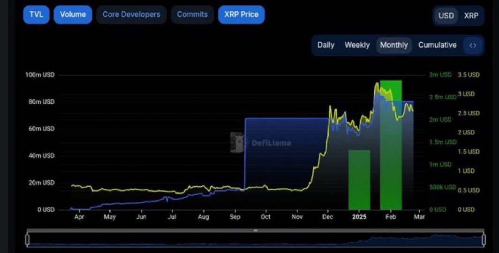Click the 40m USD axis label
Viewport: 499px width, 253px height.
click(41, 156)
